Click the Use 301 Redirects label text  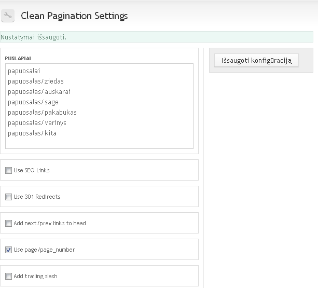[37, 197]
